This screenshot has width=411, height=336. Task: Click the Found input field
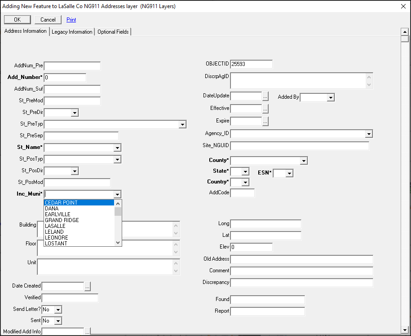[268, 300]
